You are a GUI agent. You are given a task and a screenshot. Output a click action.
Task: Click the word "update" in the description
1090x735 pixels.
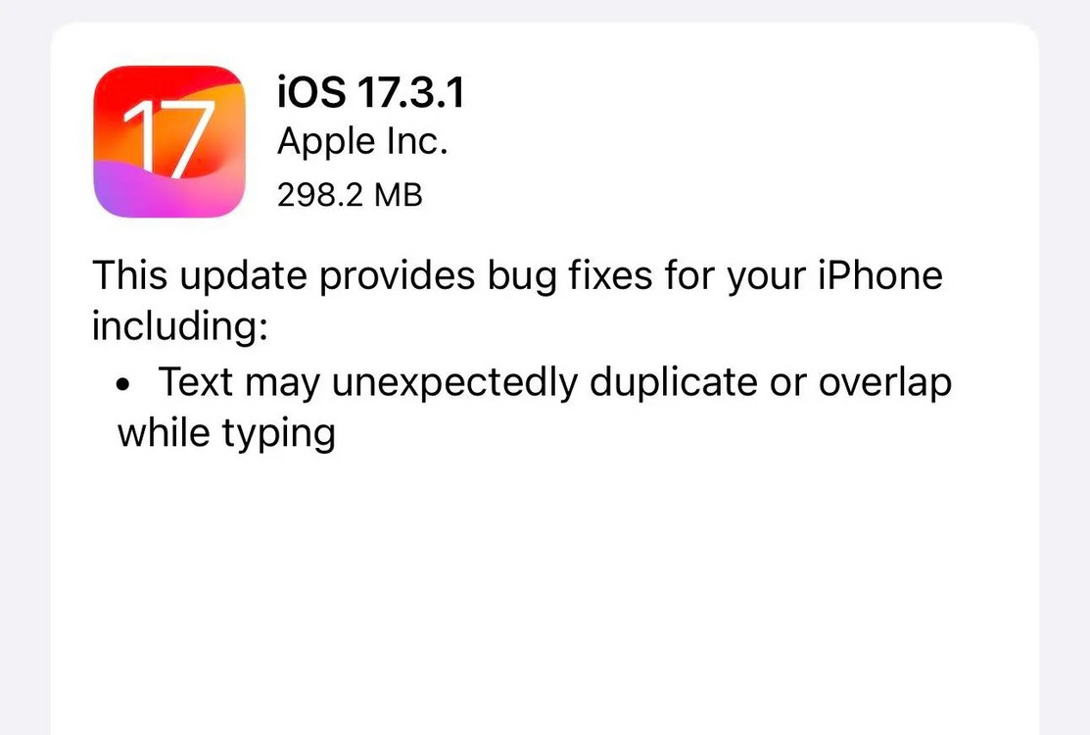[243, 276]
